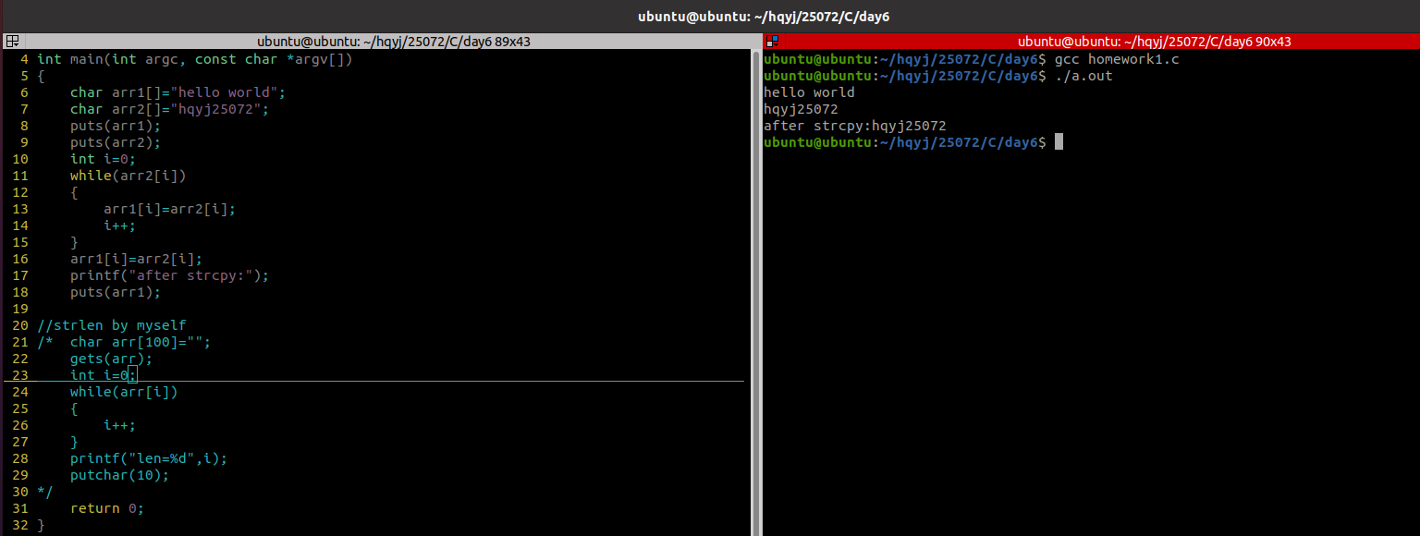Click the window title ubuntu@ubuntu: ~/hqyj/25072/C/day6
Image resolution: width=1420 pixels, height=536 pixels.
[x=764, y=17]
